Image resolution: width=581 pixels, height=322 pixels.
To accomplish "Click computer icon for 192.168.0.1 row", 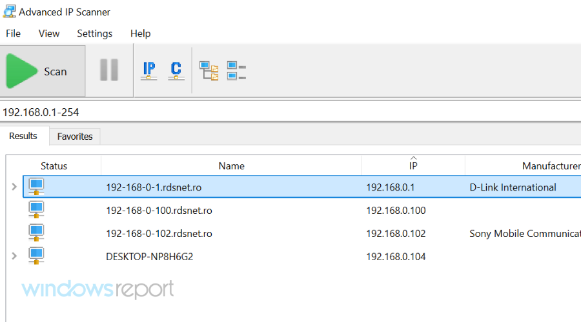I will (x=36, y=187).
